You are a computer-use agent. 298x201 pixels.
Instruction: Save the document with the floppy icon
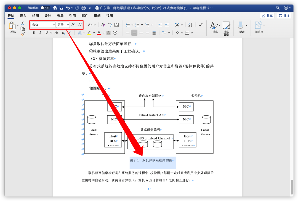(61, 8)
